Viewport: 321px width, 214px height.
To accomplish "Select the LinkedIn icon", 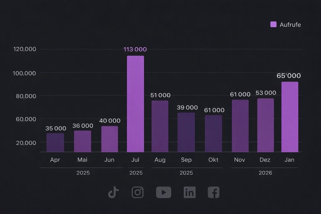I will pos(189,192).
